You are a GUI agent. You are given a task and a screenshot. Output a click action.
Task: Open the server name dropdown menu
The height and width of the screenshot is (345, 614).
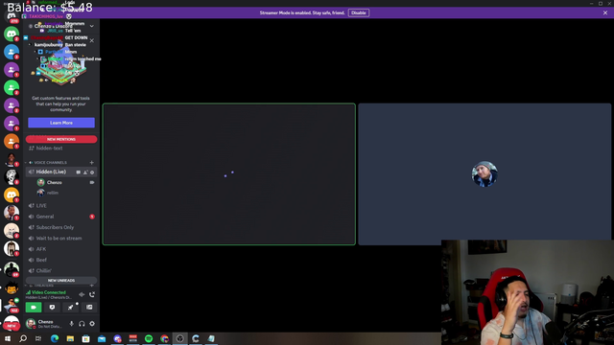[92, 26]
